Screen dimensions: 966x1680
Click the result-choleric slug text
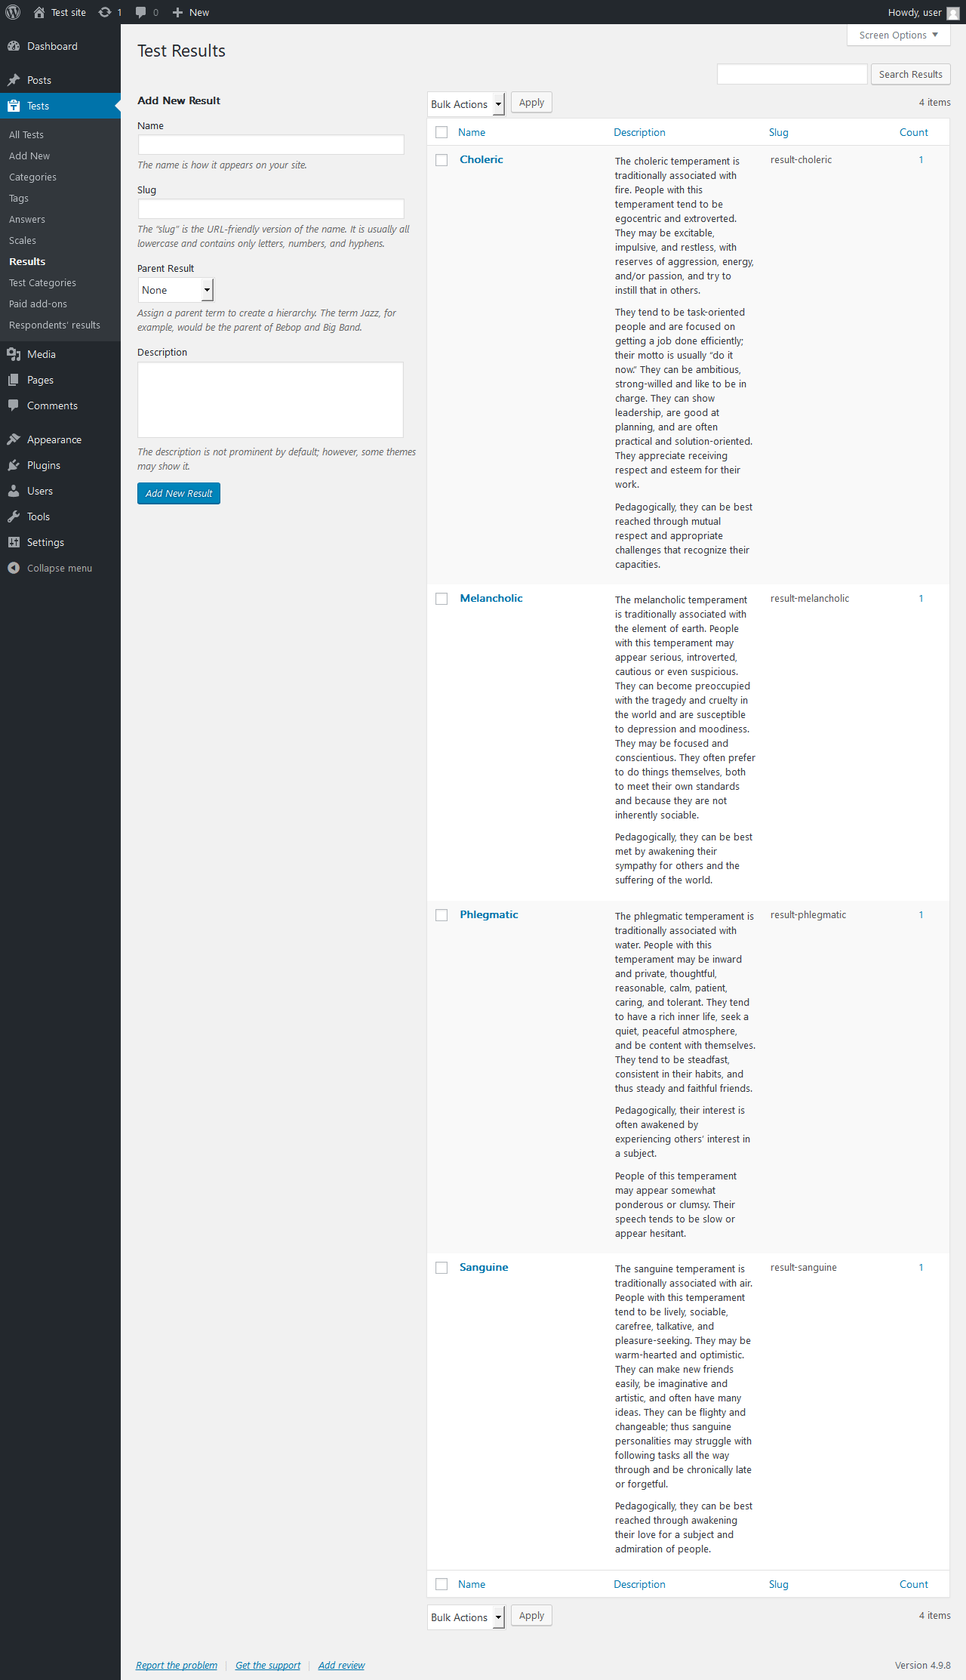801,159
